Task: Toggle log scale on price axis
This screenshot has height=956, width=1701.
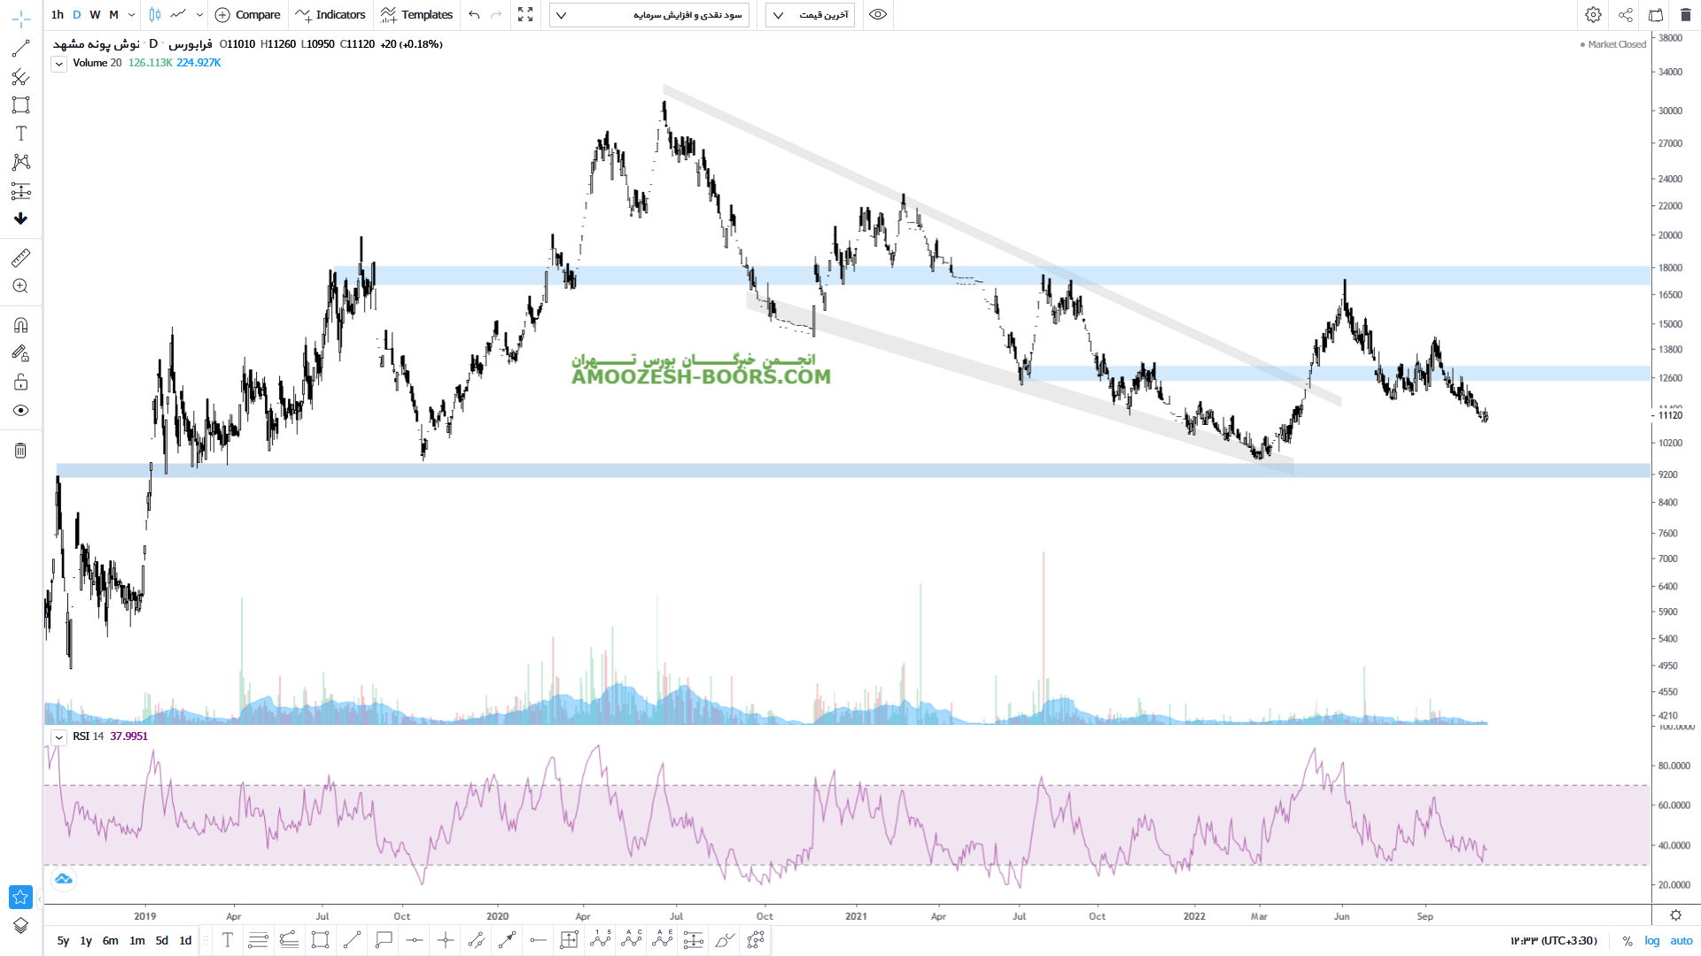Action: (1652, 941)
